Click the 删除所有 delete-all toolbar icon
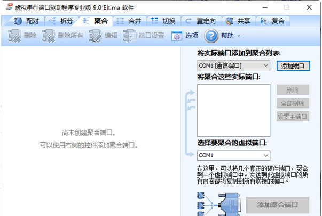This screenshot has width=322, height=216. point(49,36)
